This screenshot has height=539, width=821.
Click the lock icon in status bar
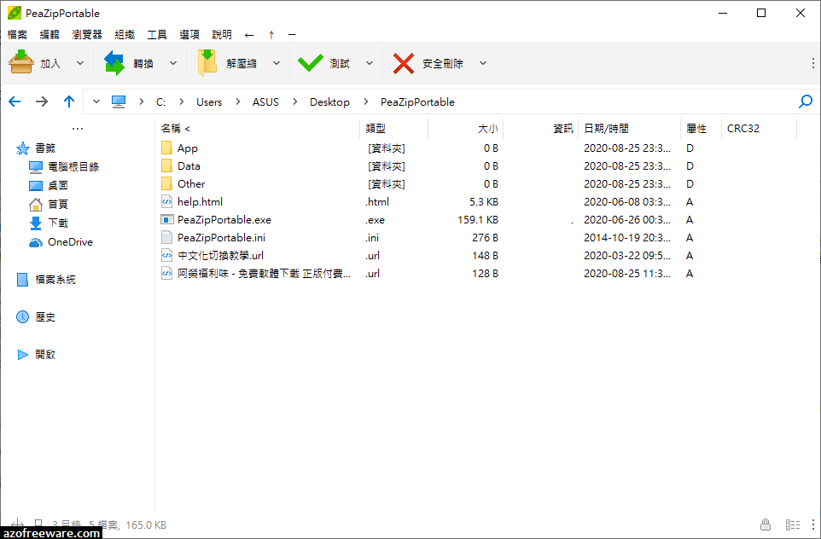(x=765, y=525)
